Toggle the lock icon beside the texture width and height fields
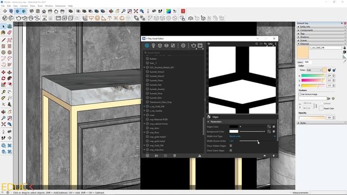 316,106
